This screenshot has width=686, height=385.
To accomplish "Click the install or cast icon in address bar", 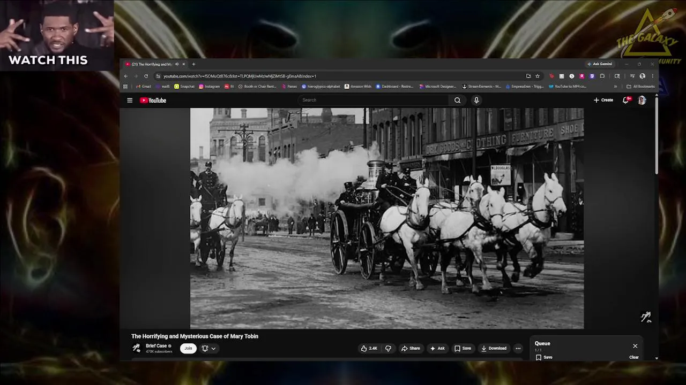I will click(528, 76).
